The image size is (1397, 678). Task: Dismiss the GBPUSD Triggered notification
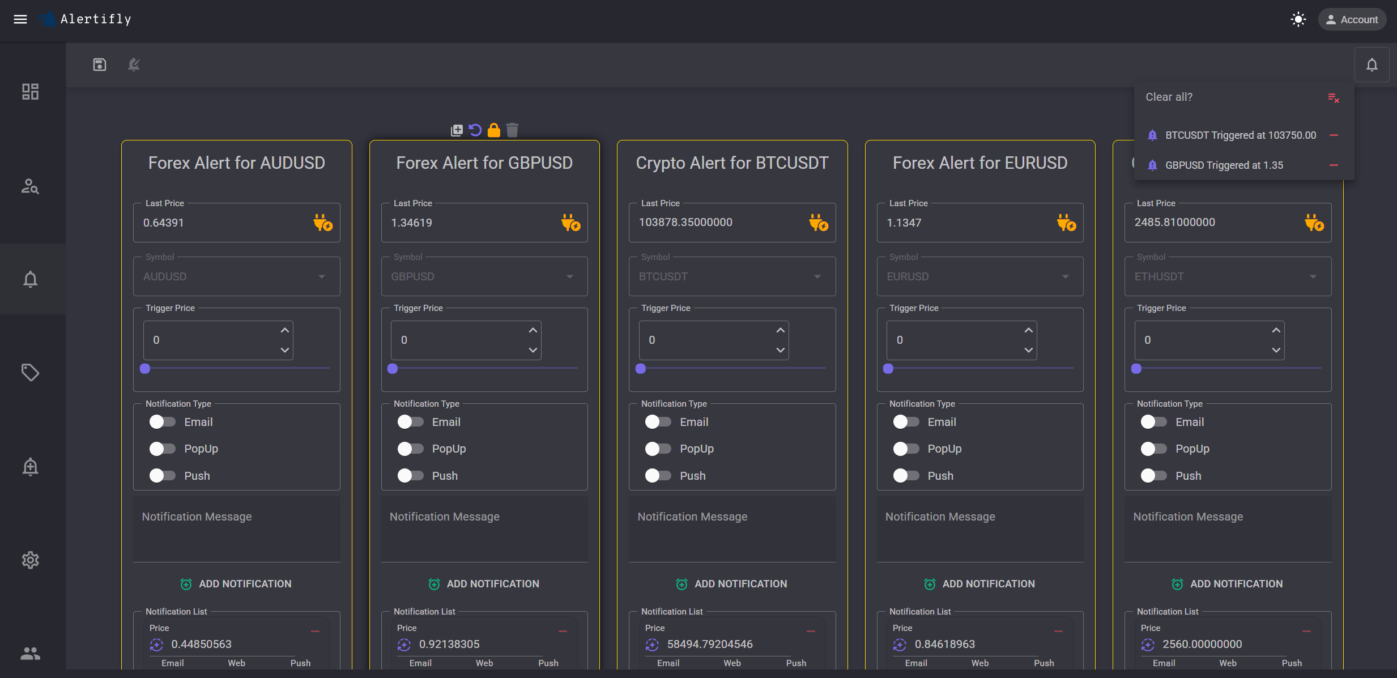[1334, 165]
